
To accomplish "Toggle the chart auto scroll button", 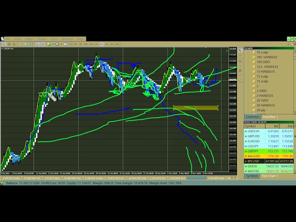I will pos(36,44).
